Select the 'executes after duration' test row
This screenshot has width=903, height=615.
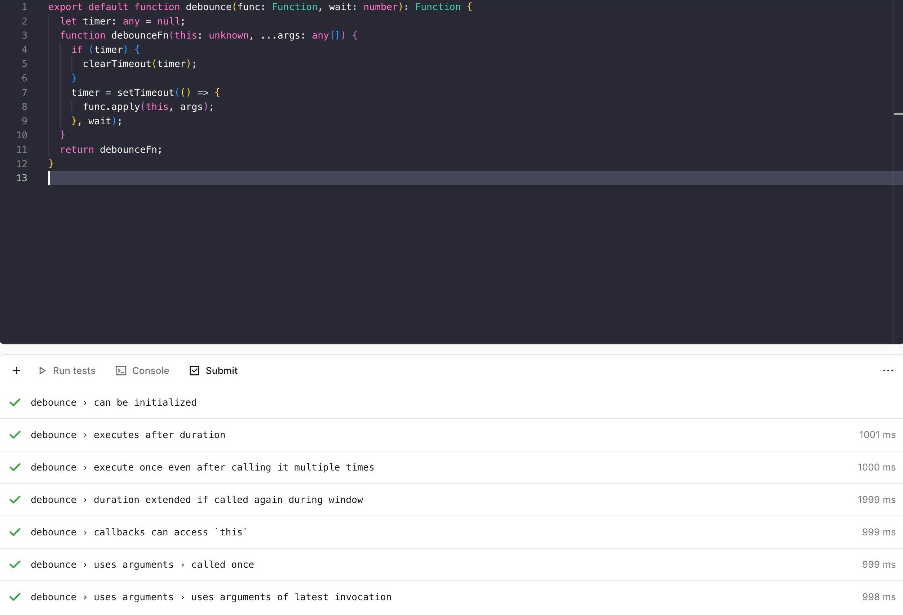(x=451, y=435)
